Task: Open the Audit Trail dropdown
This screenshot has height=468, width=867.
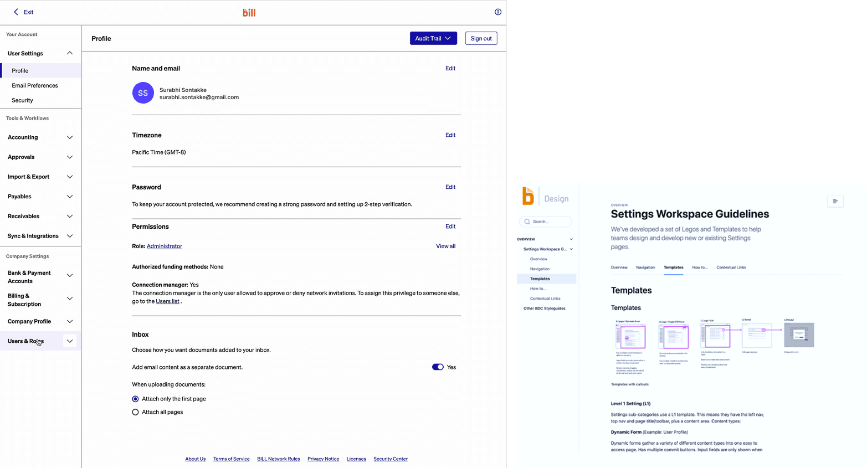Action: 433,38
